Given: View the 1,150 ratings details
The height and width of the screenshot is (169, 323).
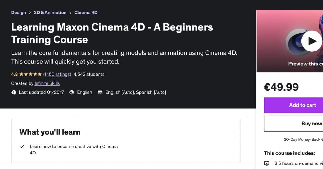Looking at the screenshot, I should [x=57, y=74].
